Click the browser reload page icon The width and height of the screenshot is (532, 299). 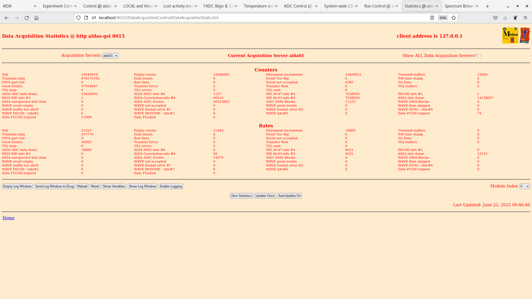pyautogui.click(x=27, y=18)
